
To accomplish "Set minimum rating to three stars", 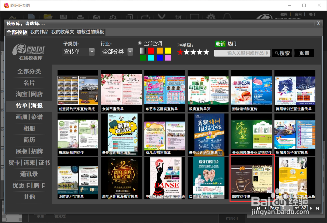I will 193,52.
